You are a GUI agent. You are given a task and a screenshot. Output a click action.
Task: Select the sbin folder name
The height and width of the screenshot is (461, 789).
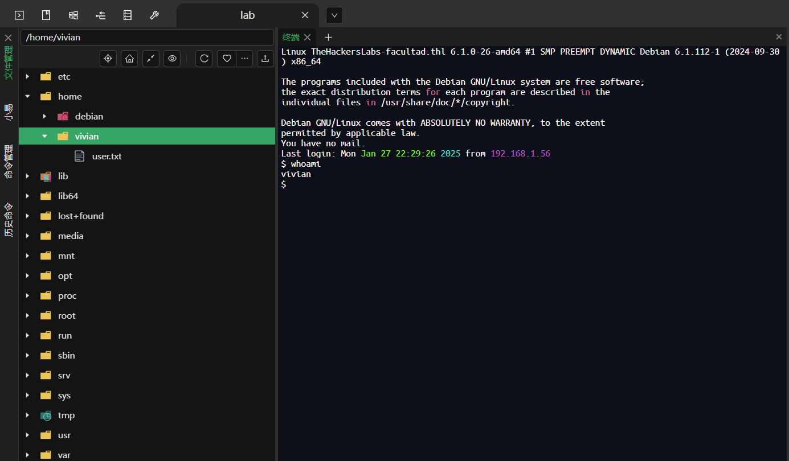[x=66, y=356]
